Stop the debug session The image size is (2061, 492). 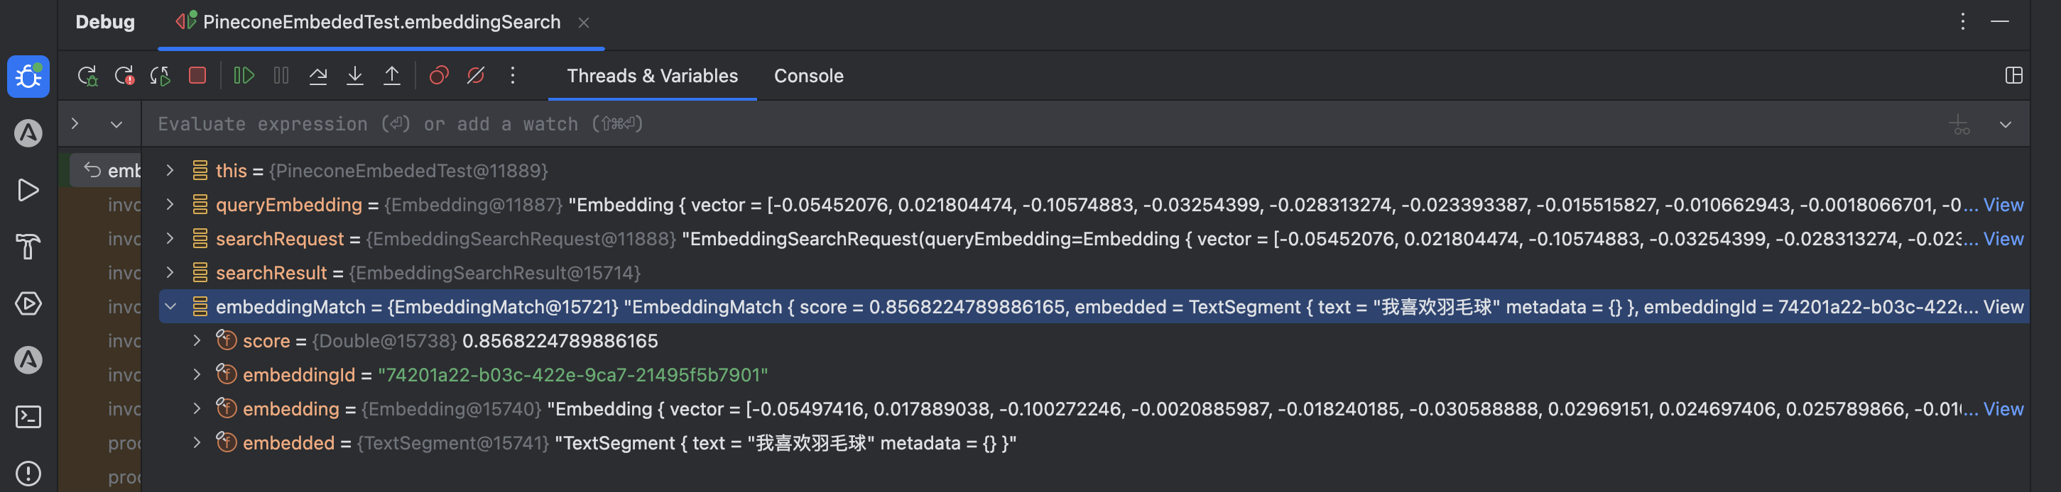click(197, 76)
